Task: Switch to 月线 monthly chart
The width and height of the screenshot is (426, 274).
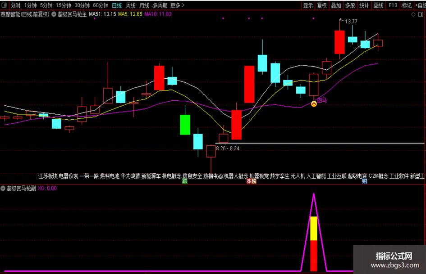Action: 144,5
